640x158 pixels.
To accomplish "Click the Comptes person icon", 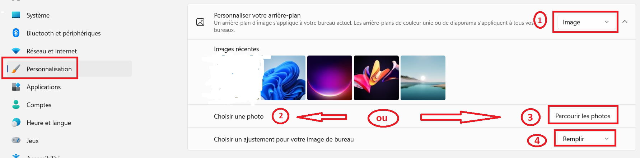I will [x=16, y=105].
